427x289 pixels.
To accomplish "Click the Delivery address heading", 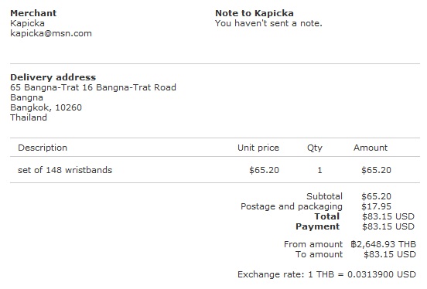I will (53, 77).
